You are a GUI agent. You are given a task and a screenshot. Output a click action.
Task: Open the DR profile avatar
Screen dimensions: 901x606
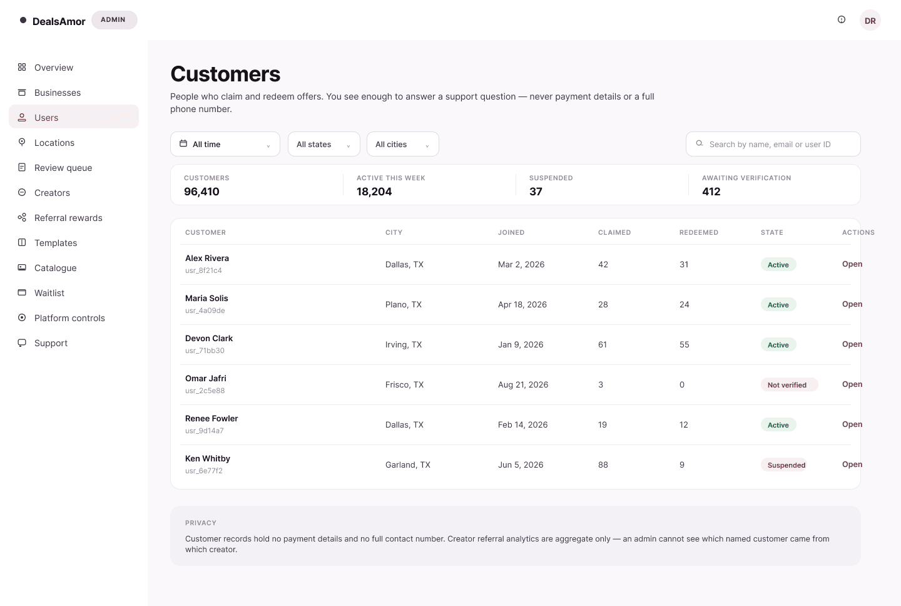(870, 20)
